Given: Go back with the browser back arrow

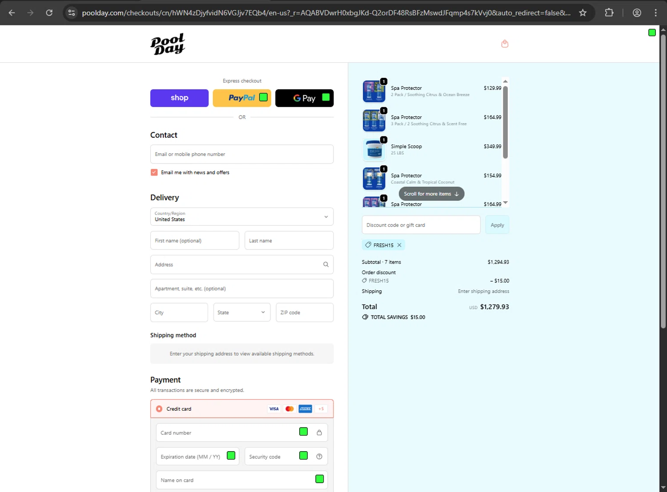Looking at the screenshot, I should coord(12,13).
